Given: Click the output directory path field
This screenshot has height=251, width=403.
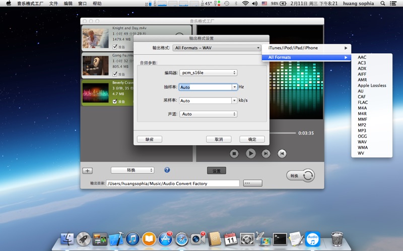Looking at the screenshot, I should tap(173, 184).
